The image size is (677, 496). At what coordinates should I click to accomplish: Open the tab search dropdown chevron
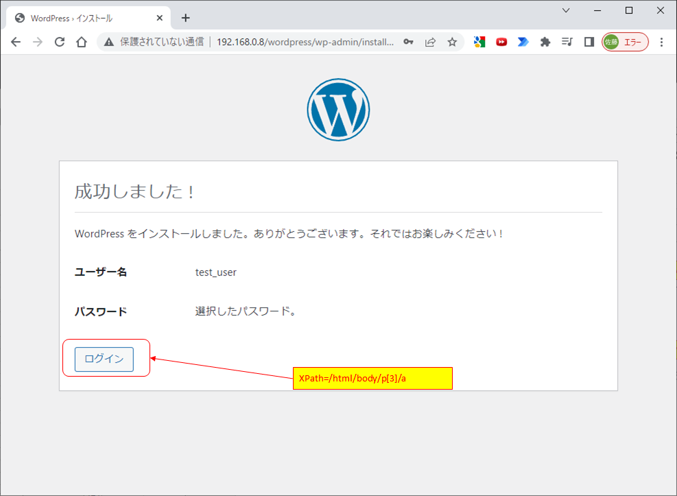click(566, 10)
